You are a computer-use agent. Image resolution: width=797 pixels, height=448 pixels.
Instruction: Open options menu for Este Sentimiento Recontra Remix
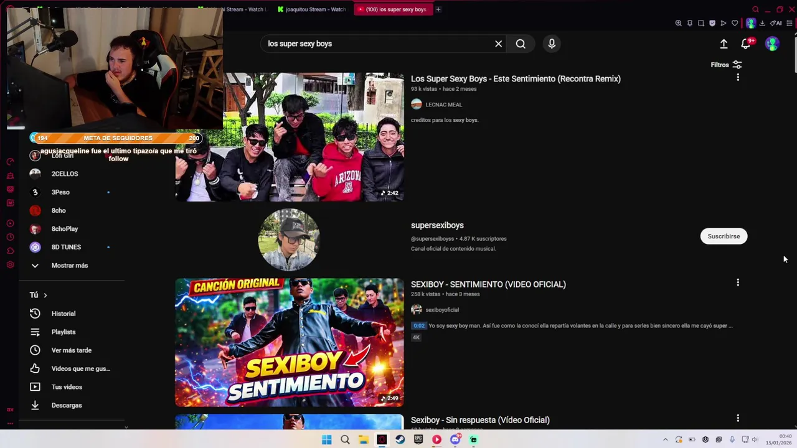(738, 77)
